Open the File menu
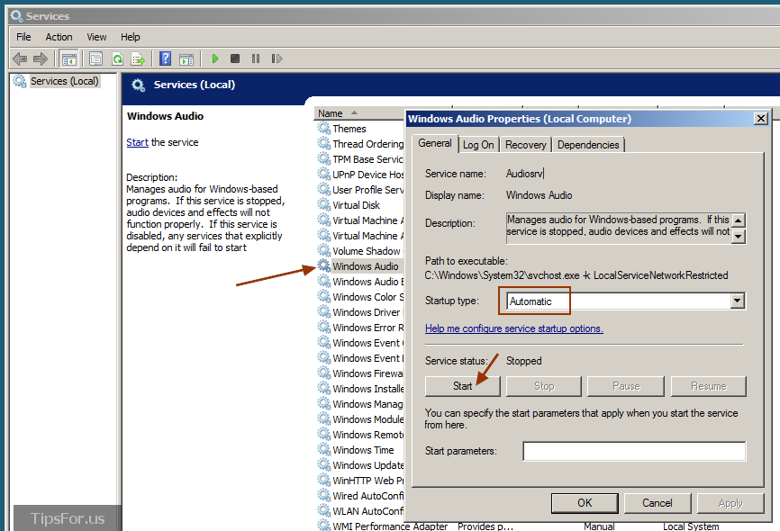The width and height of the screenshot is (780, 531). [x=23, y=37]
